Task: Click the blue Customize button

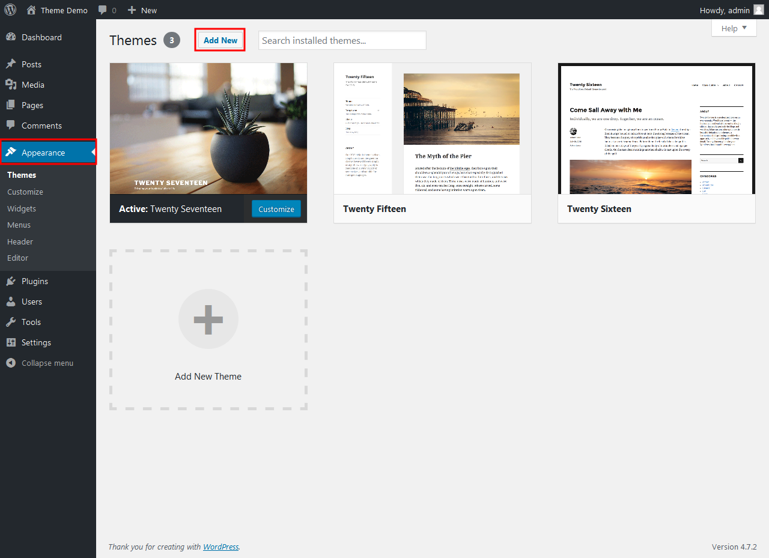Action: pos(276,209)
